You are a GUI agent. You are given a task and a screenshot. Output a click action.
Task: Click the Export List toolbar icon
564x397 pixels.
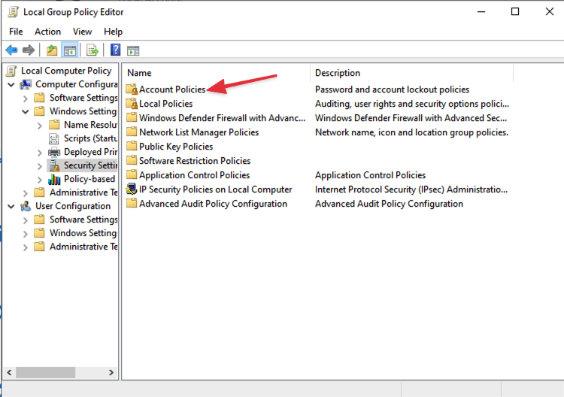92,50
